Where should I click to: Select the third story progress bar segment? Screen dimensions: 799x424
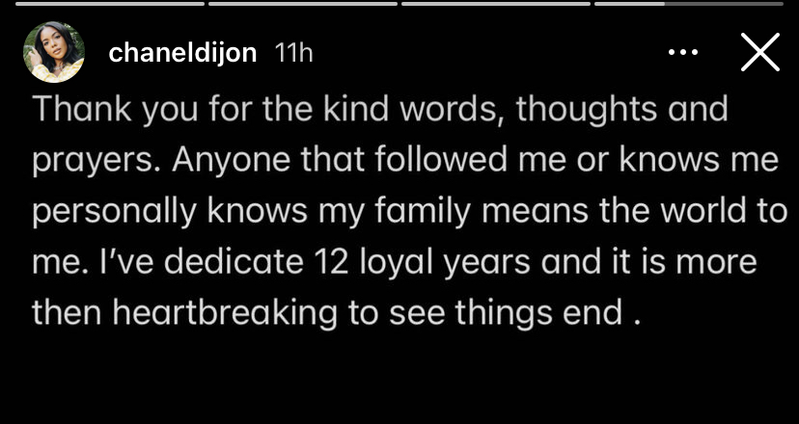click(496, 4)
